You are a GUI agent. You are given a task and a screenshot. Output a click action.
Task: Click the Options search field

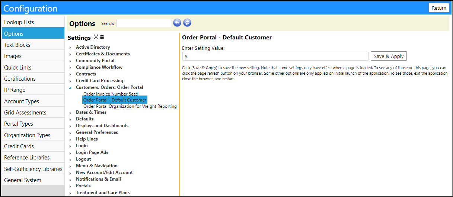point(144,23)
